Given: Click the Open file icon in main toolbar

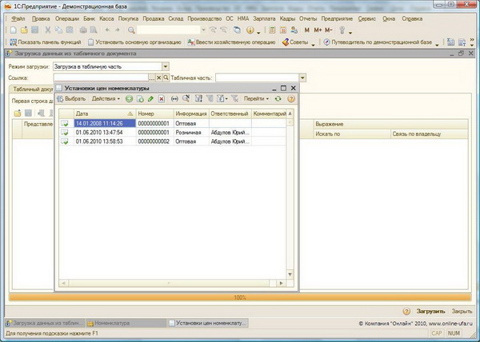Looking at the screenshot, I should click(24, 30).
